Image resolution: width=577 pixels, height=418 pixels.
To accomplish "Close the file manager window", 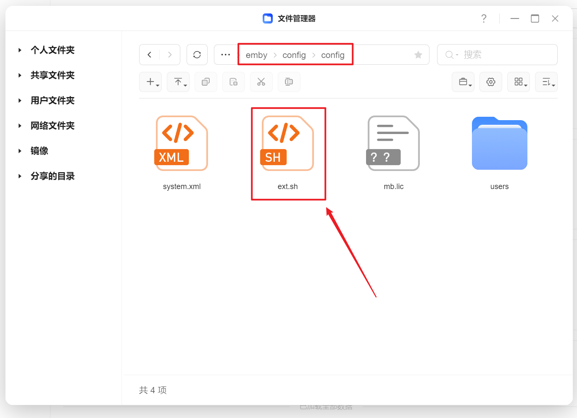I will pos(555,18).
